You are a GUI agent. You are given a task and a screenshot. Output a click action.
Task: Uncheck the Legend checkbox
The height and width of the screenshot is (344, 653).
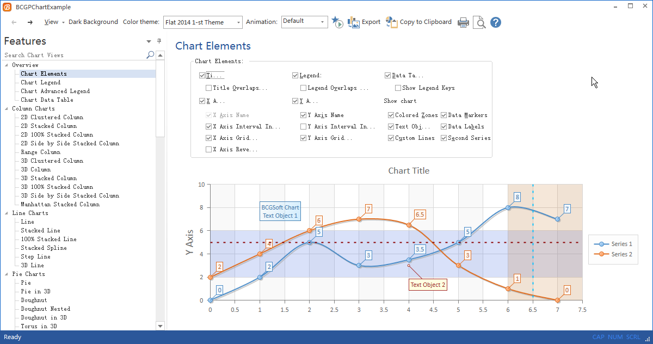(x=294, y=75)
